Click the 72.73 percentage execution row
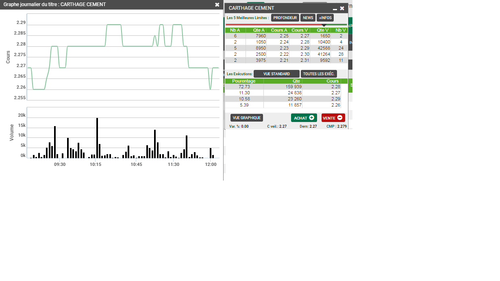This screenshot has height=281, width=500. pyautogui.click(x=283, y=87)
